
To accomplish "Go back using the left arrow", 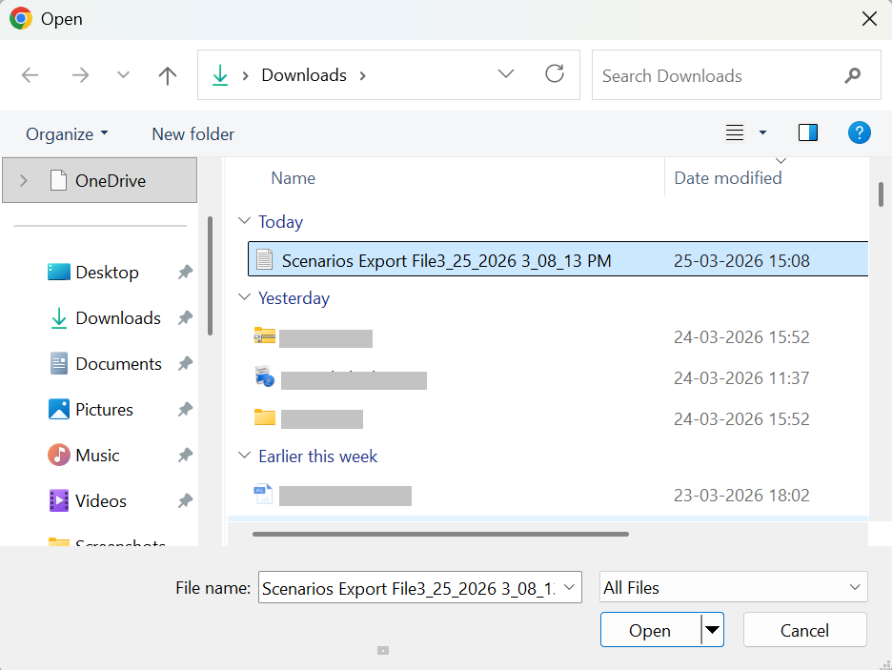I will click(30, 75).
